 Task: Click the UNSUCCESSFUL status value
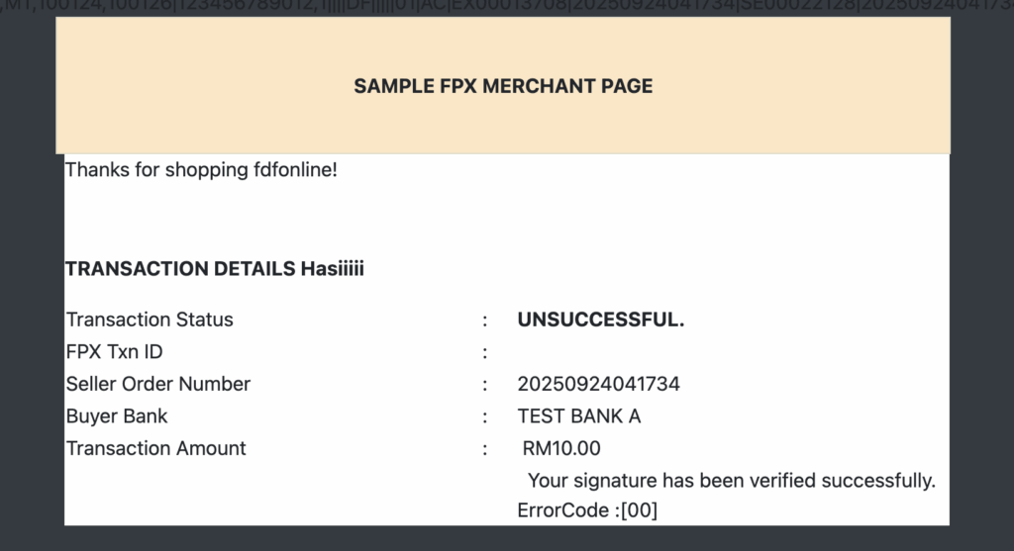click(x=601, y=320)
